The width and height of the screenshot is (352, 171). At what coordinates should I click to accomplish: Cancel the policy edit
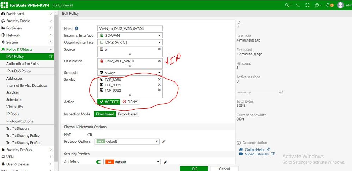pyautogui.click(x=224, y=169)
